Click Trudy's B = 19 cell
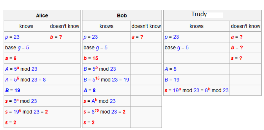264x130 pixels. coord(172,79)
